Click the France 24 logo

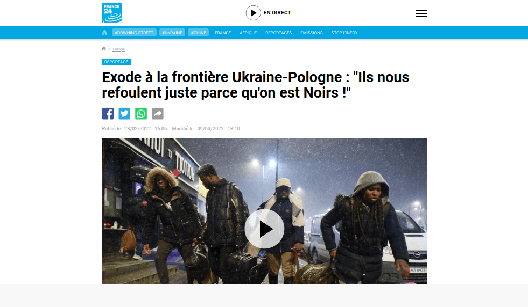coord(112,13)
